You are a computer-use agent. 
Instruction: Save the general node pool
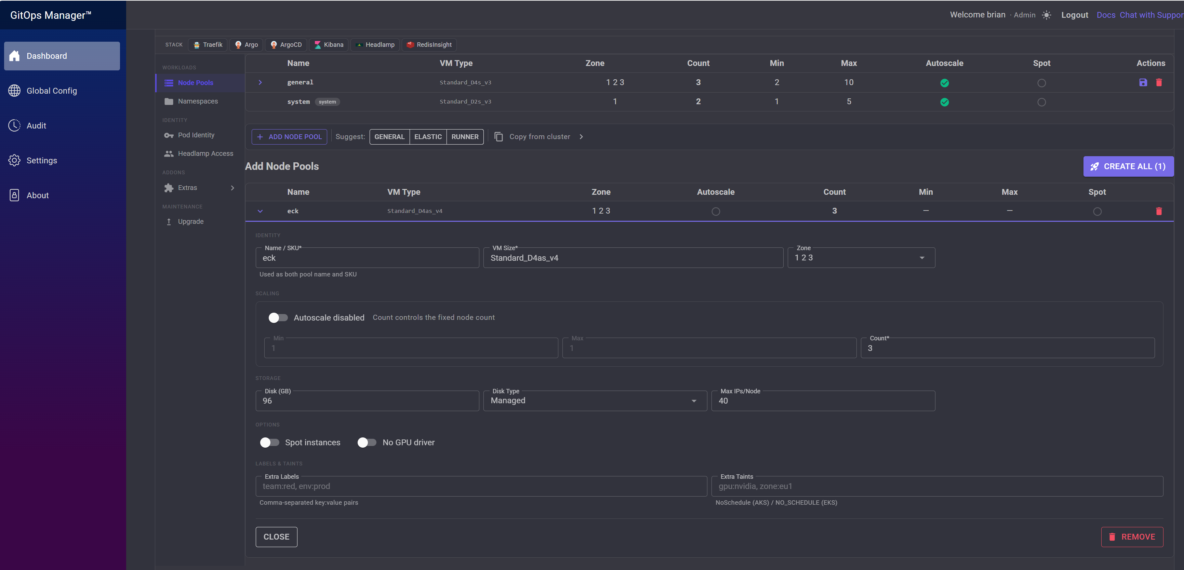tap(1143, 82)
